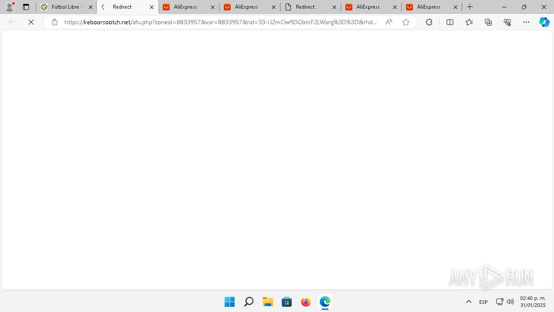
Task: Open the Favorites hub icon
Action: [x=469, y=22]
